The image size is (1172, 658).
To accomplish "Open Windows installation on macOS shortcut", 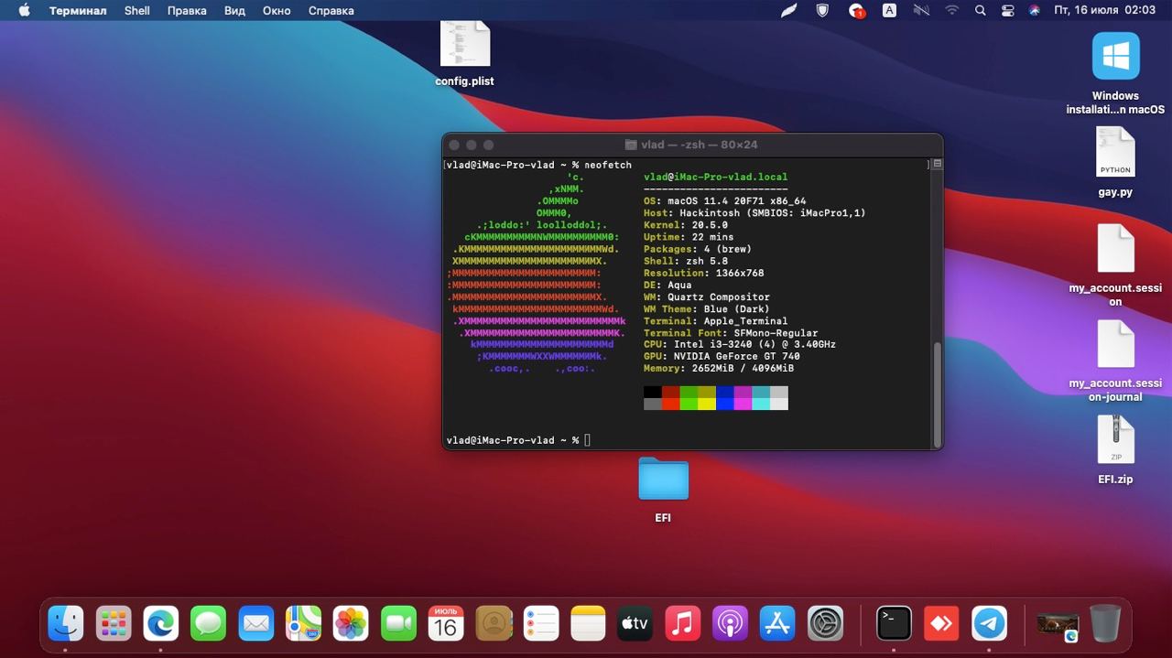I will coord(1115,57).
